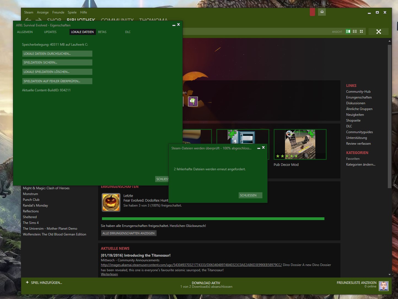The image size is (398, 299).
Task: Select Monstrum in game list
Action: [x=30, y=194]
